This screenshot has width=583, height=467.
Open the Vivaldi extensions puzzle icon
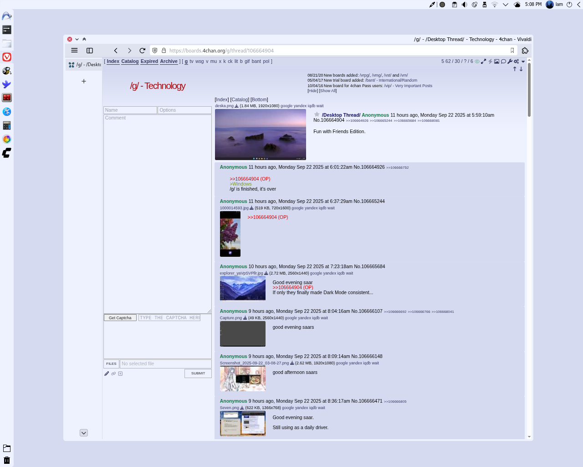(x=525, y=51)
